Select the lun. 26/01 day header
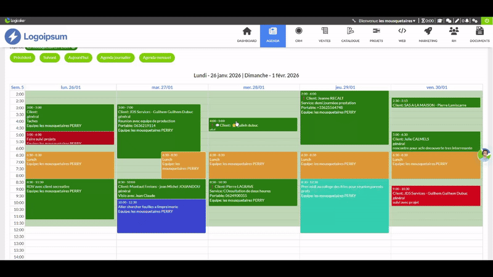Image resolution: width=493 pixels, height=277 pixels. [71, 87]
